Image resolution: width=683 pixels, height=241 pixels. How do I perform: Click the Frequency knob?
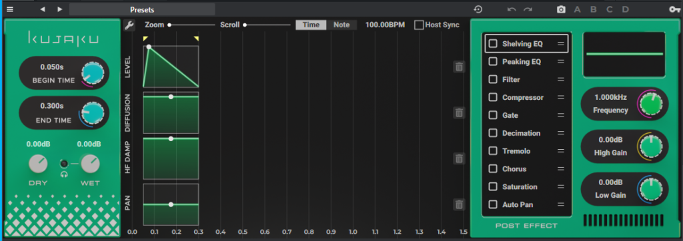coord(651,104)
